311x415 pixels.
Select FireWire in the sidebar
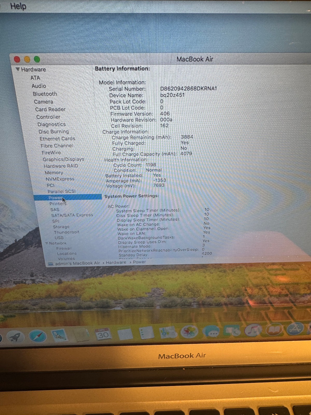51,153
